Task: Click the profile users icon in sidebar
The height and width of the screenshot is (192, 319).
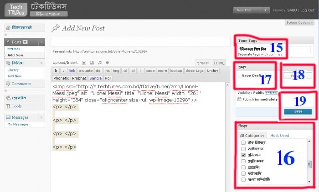Action: click(x=8, y=98)
